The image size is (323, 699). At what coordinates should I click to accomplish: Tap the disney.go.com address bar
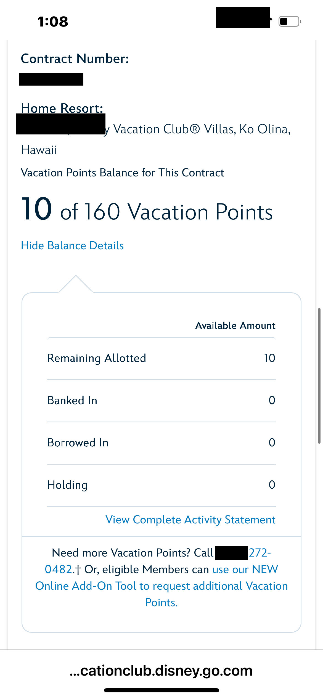pyautogui.click(x=161, y=671)
